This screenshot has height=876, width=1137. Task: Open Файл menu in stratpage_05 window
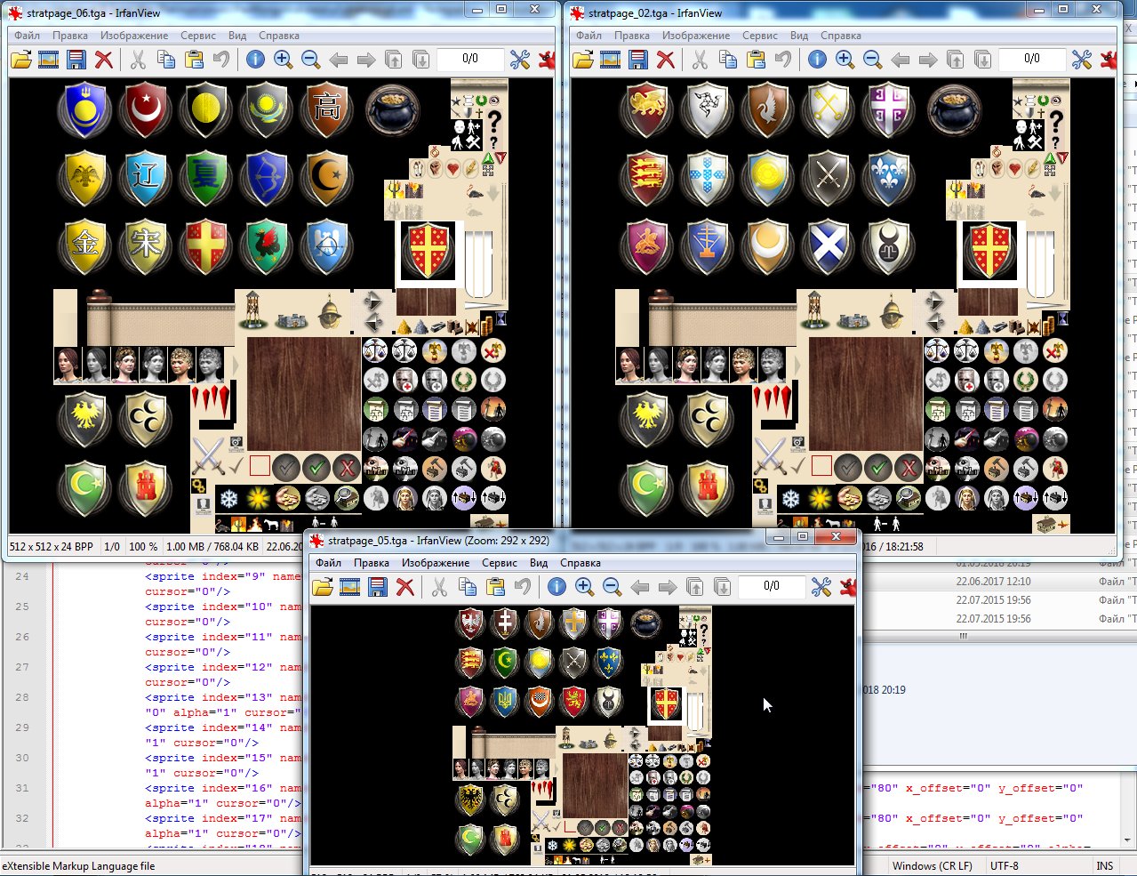coord(328,563)
